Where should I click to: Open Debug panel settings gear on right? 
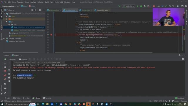(179, 55)
